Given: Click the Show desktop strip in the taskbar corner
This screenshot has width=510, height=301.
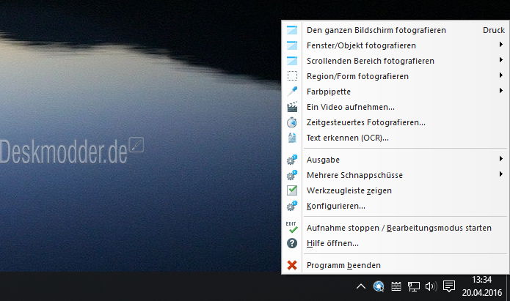Looking at the screenshot, I should [x=508, y=286].
